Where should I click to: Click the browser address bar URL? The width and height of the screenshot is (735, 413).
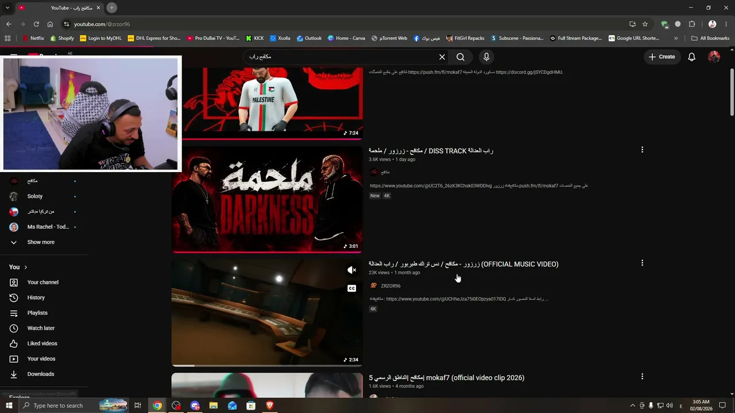tap(102, 24)
